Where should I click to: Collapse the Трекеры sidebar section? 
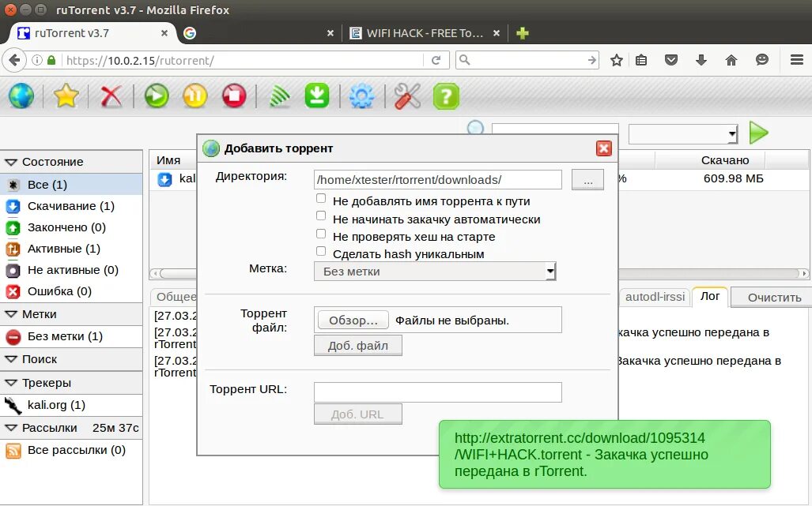tap(11, 383)
